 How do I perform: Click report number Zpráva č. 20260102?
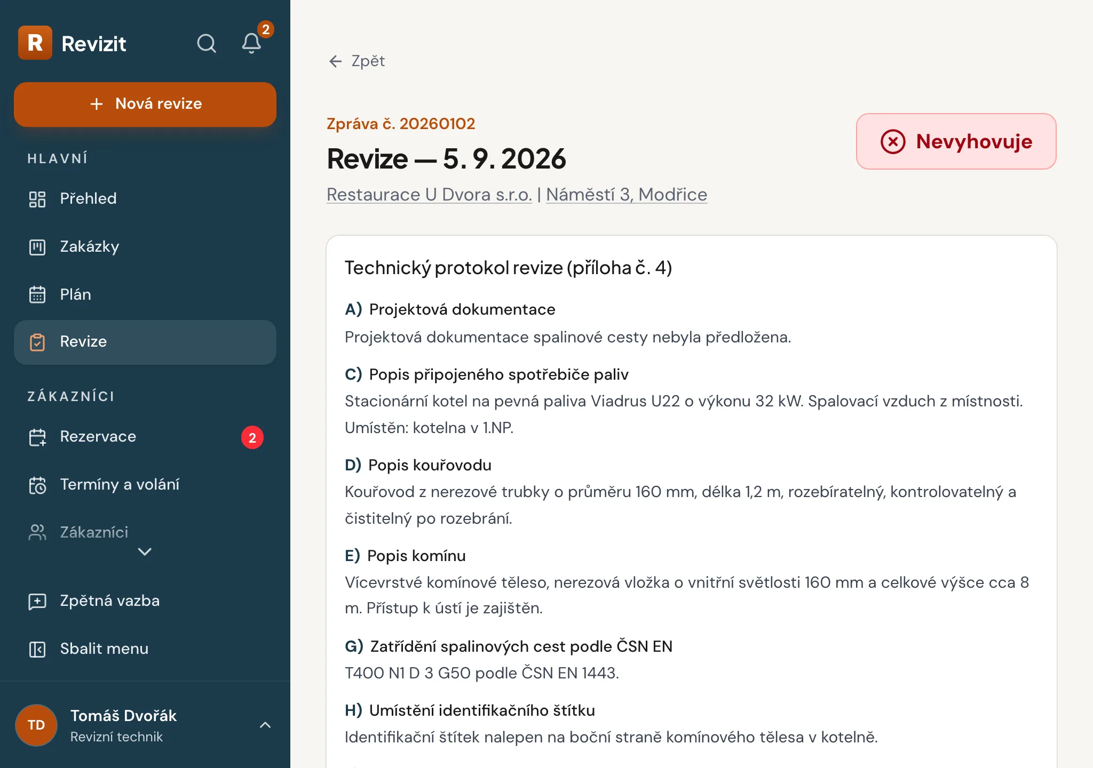[401, 124]
